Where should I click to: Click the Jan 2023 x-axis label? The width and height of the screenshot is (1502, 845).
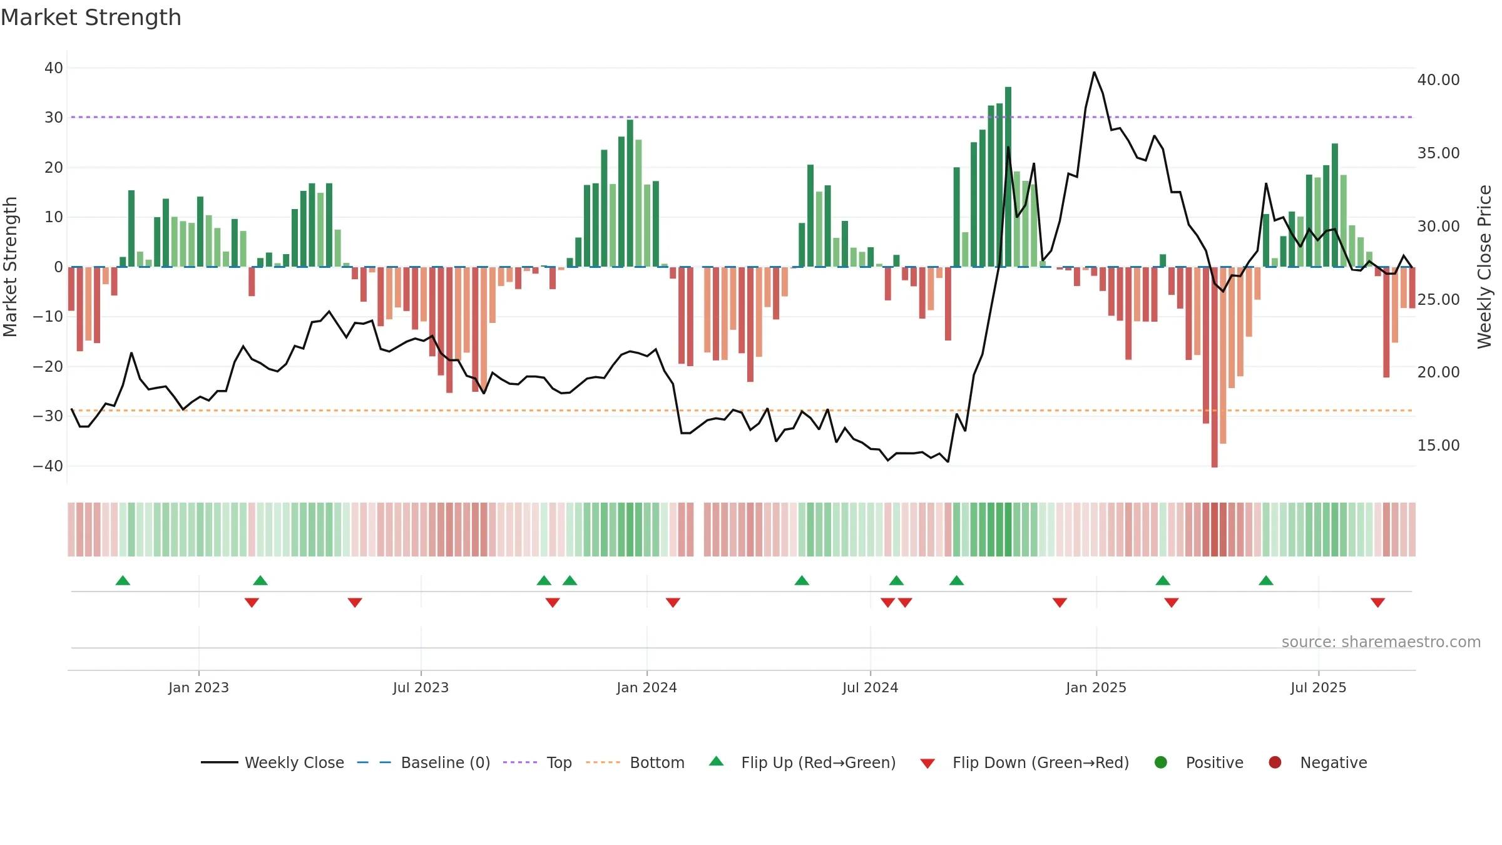pos(198,687)
